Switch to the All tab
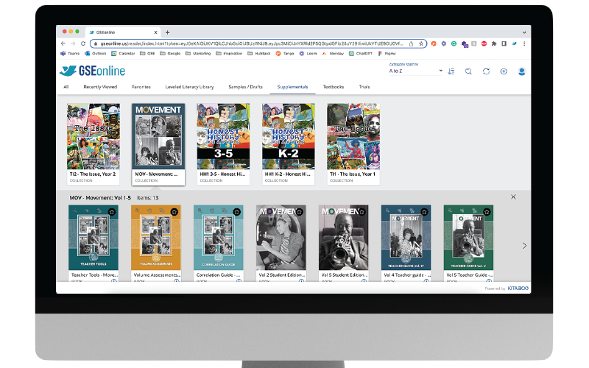This screenshot has height=368, width=589. pyautogui.click(x=66, y=87)
